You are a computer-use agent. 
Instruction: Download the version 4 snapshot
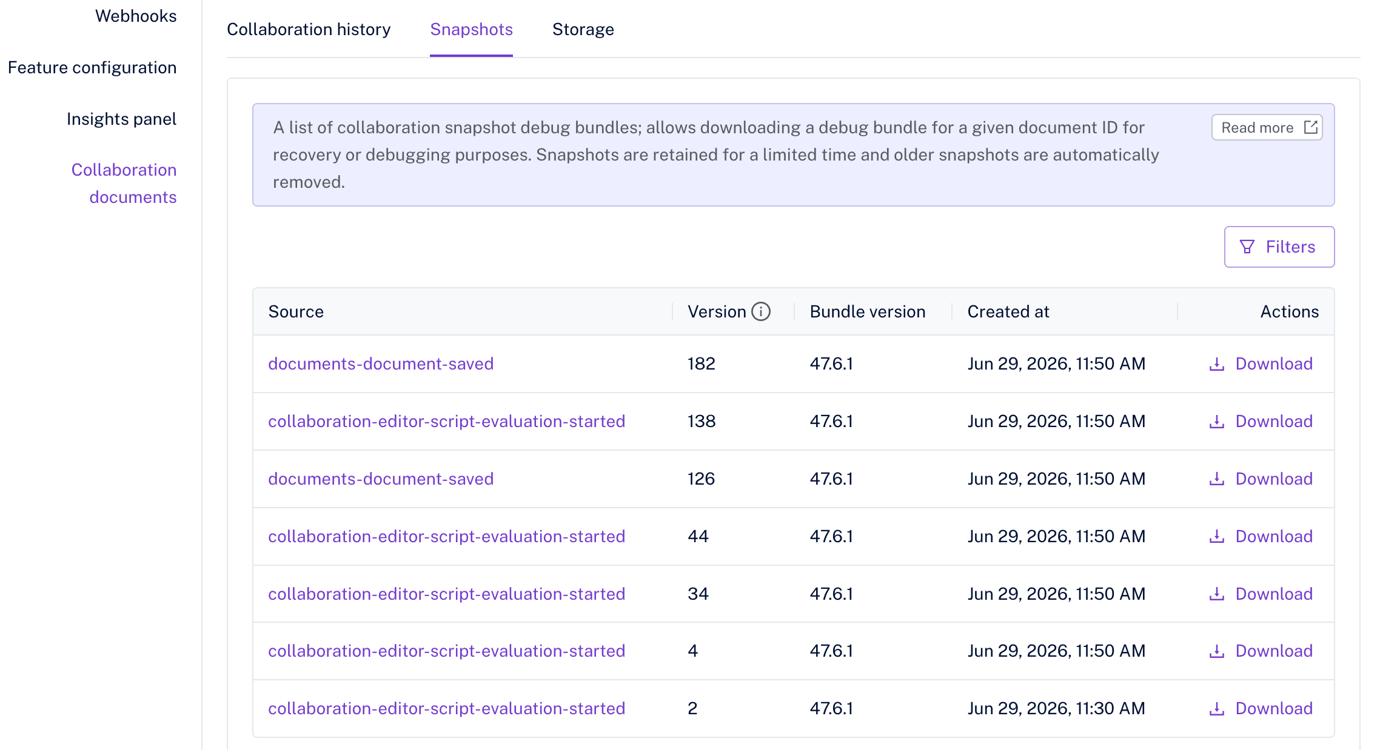1261,651
